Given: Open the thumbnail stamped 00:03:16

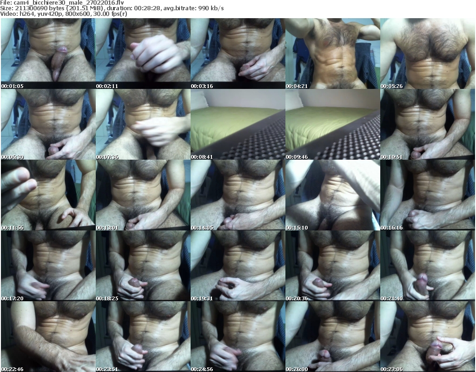Looking at the screenshot, I should click(x=238, y=54).
